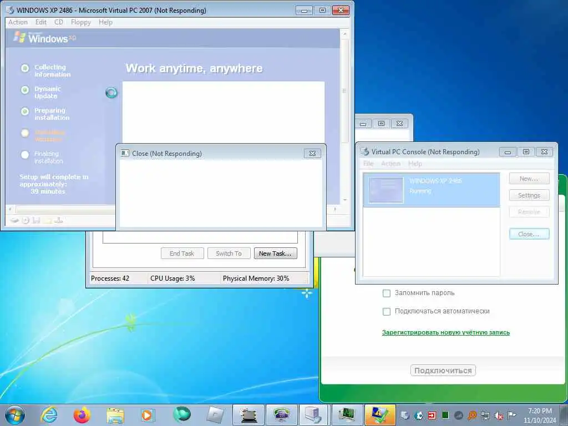This screenshot has width=568, height=426.
Task: Click the 'Running' status text in console
Action: click(420, 191)
